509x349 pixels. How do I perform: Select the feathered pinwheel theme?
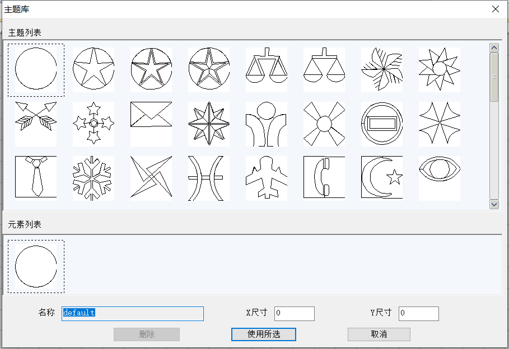coord(382,70)
